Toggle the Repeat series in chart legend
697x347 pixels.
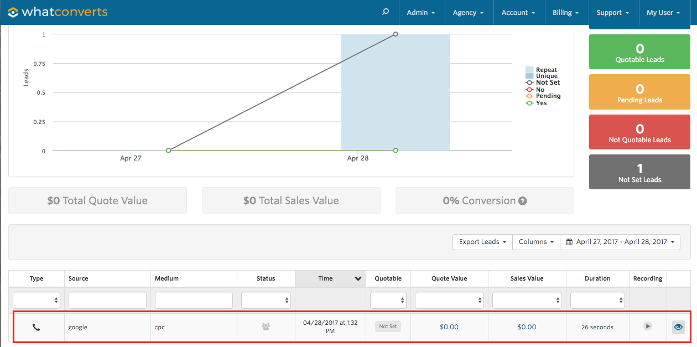click(x=546, y=70)
